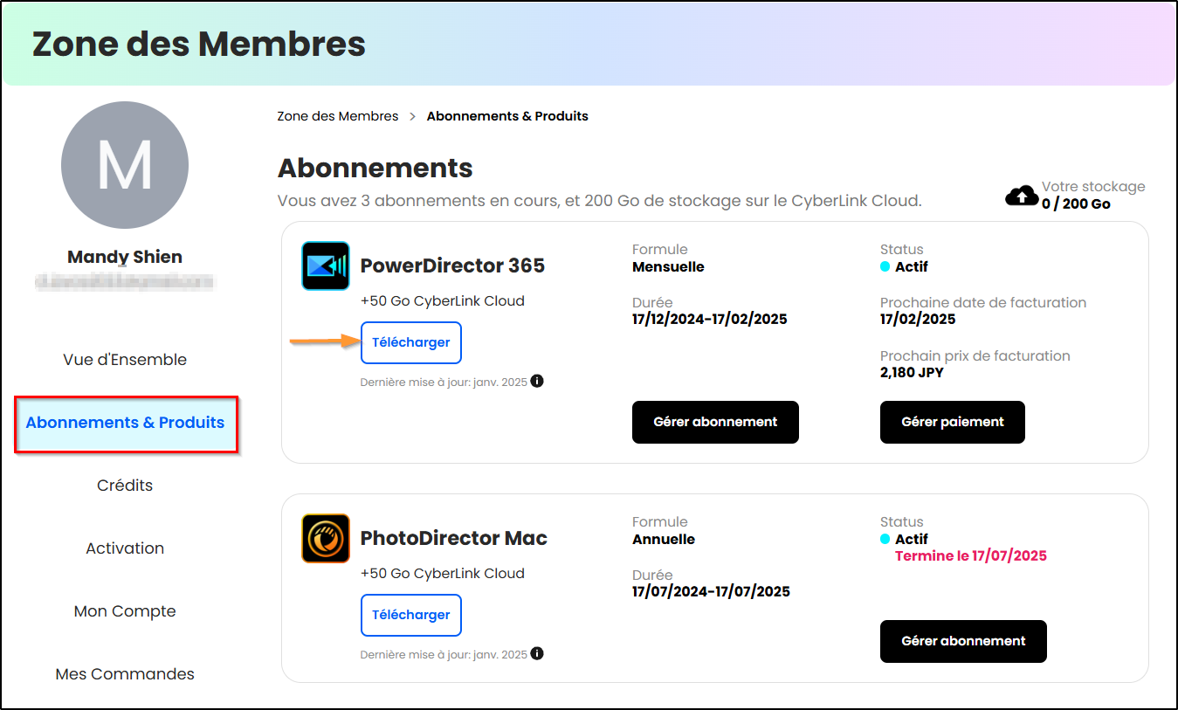Select Abonnements & Produits in sidebar

126,423
